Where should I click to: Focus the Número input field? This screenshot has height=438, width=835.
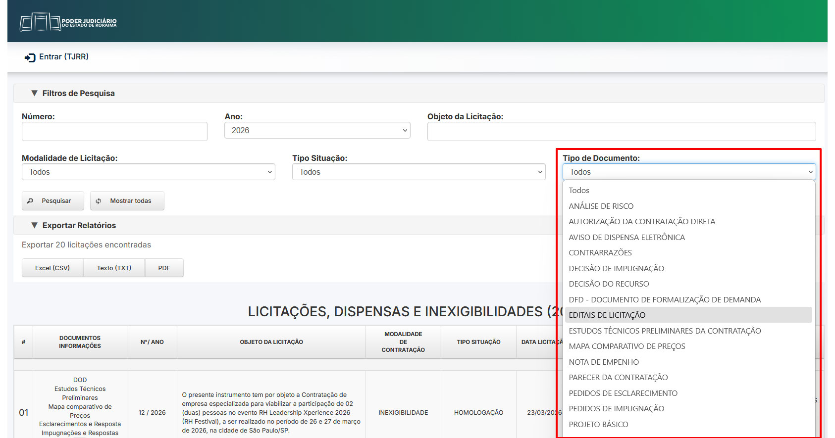pyautogui.click(x=114, y=132)
